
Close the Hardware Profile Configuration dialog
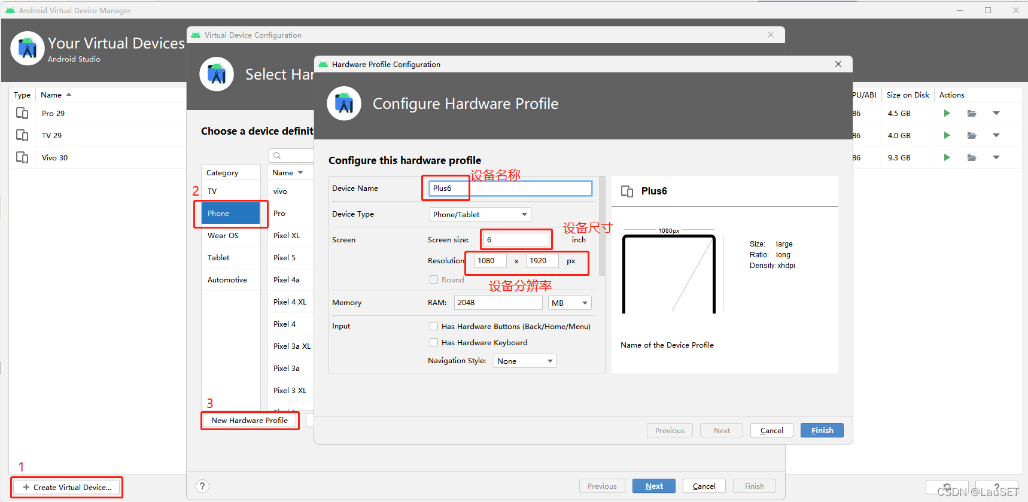(838, 64)
